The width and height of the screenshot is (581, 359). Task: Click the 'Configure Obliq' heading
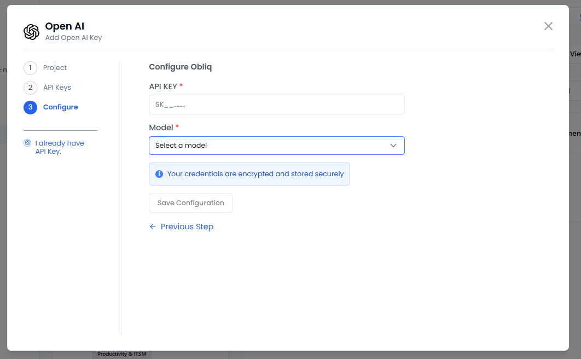tap(180, 67)
